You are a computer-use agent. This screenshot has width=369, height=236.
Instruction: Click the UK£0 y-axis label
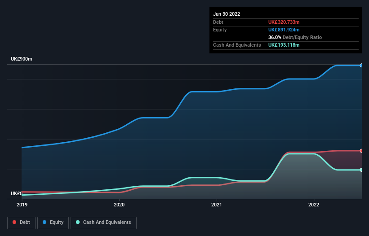pos(17,193)
